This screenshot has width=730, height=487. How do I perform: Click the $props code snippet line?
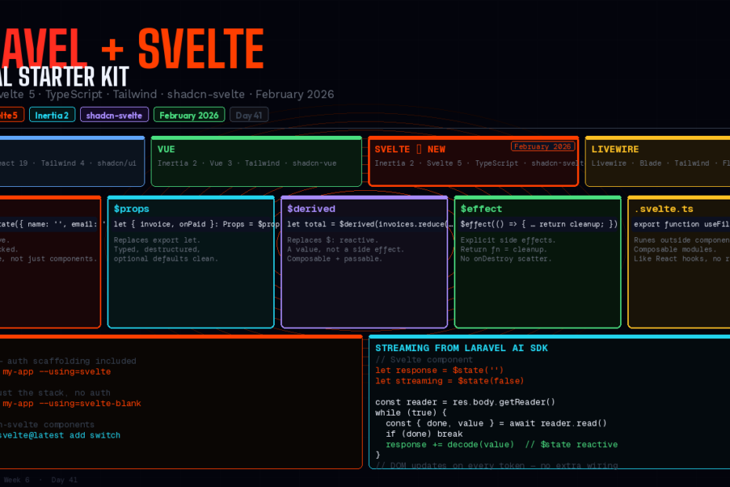pyautogui.click(x=191, y=225)
